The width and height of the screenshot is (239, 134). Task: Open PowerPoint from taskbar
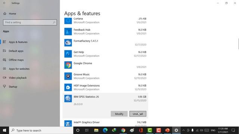point(167,130)
